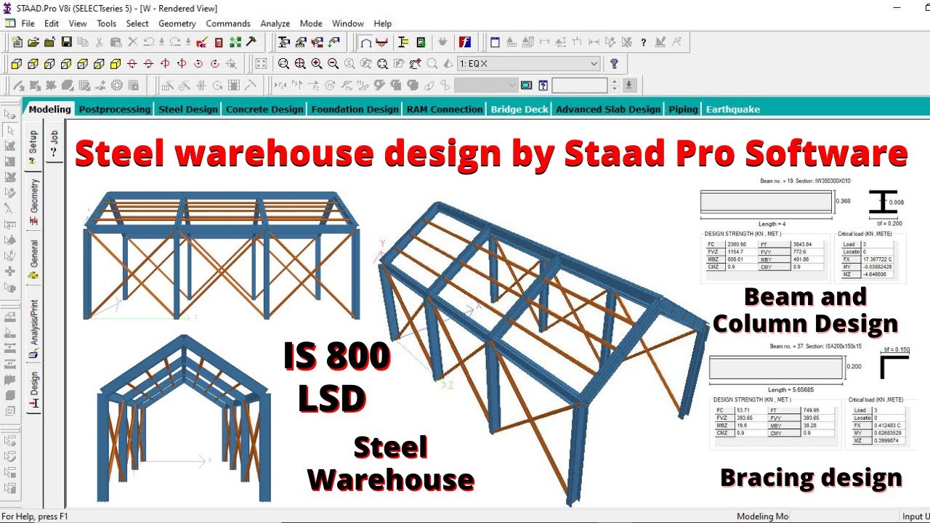
Task: Click the black question mark info icon
Action: (644, 42)
